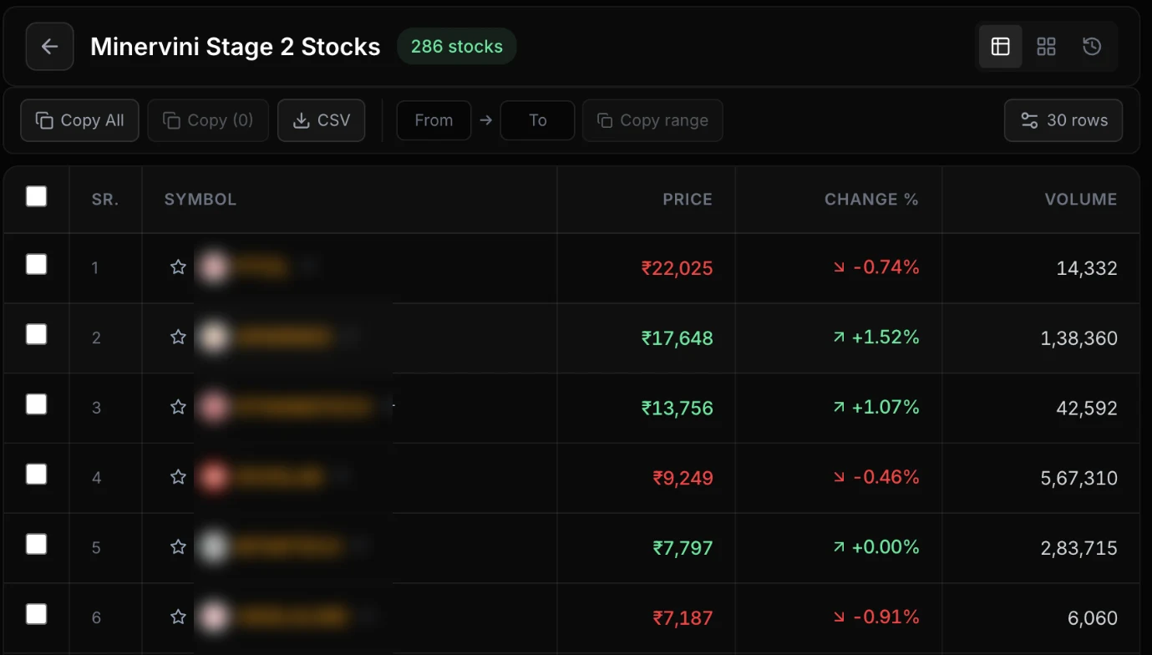
Task: Focus the From range field
Action: [434, 120]
